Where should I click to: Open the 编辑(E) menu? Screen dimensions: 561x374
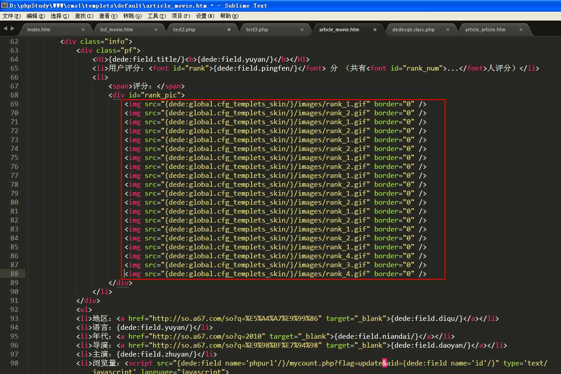(x=35, y=16)
